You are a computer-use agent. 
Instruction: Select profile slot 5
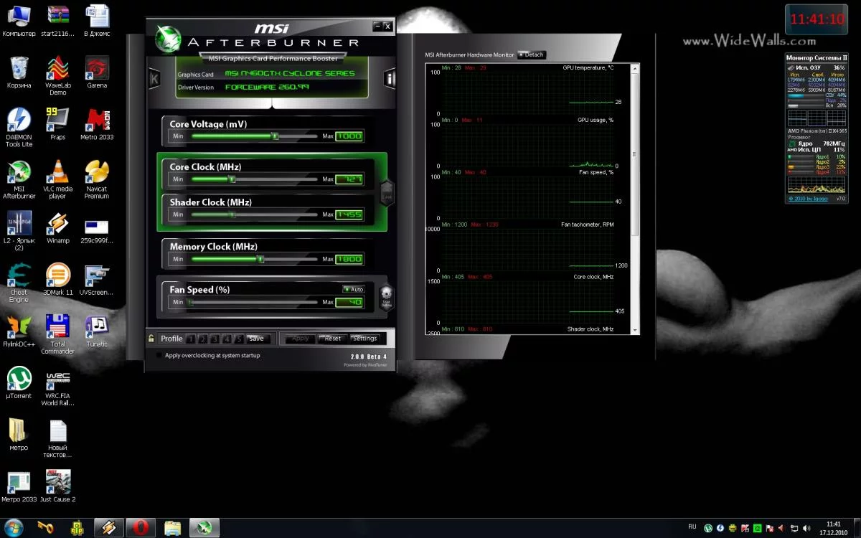point(240,339)
